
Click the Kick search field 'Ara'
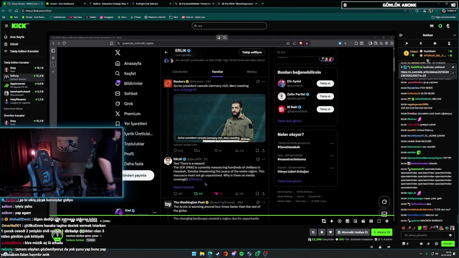coord(229,26)
